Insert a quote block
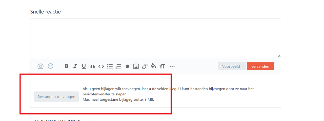The height and width of the screenshot is (121, 324). click(92, 66)
